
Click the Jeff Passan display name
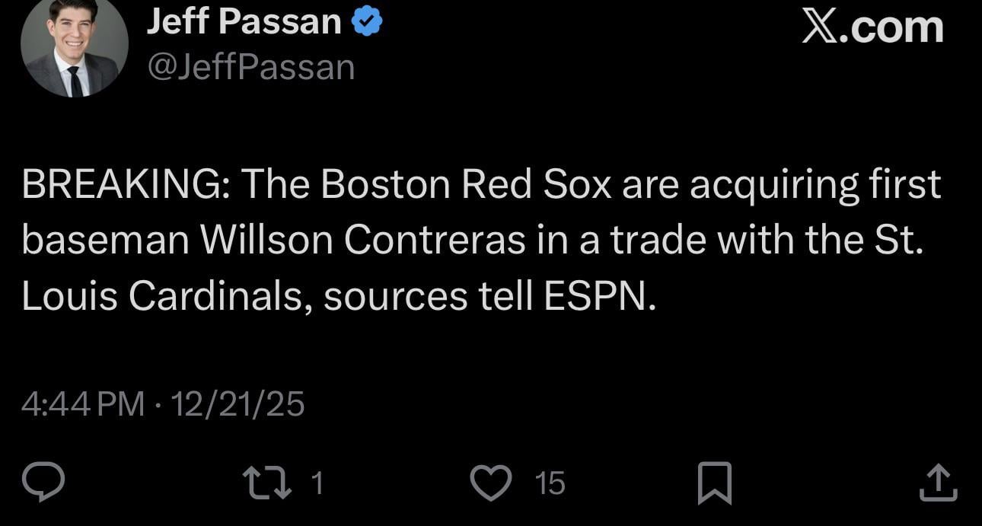point(244,21)
